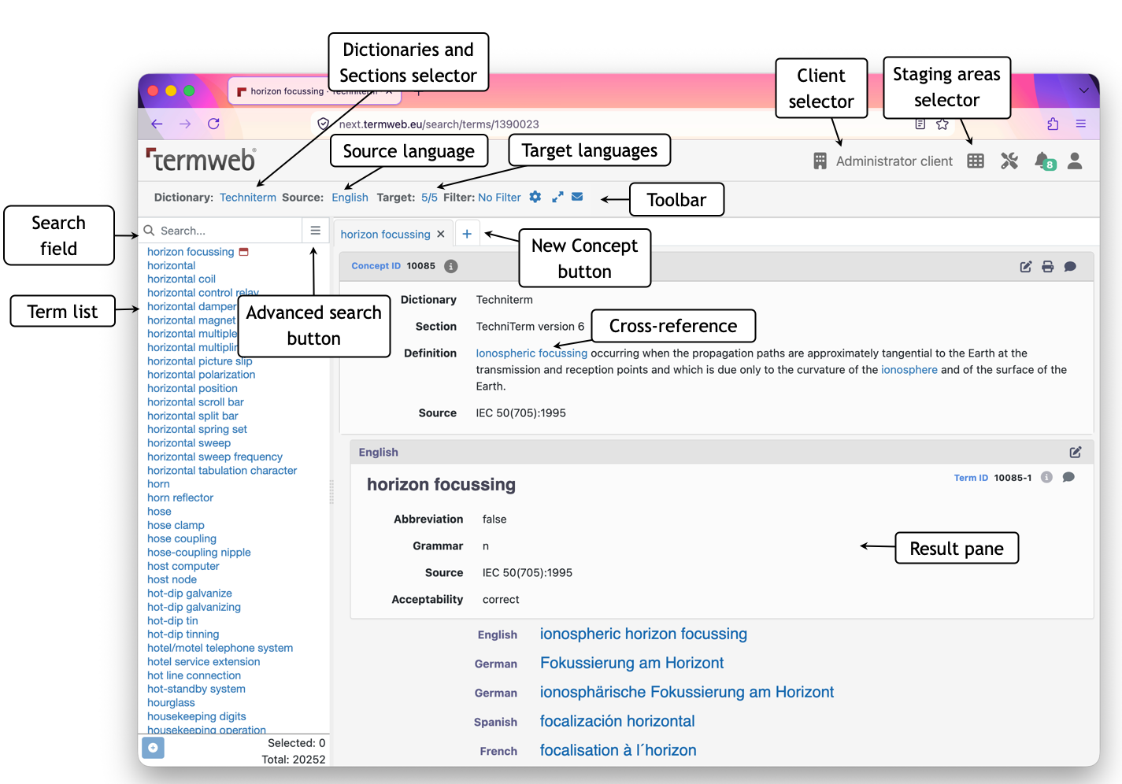Screen dimensions: 1122x784
Task: Change the English source language
Action: pyautogui.click(x=350, y=198)
